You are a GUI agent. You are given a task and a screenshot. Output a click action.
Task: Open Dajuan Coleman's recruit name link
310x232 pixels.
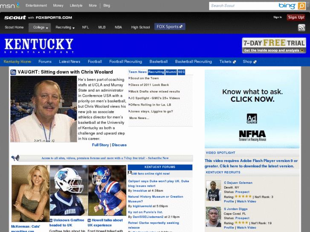(x=238, y=183)
